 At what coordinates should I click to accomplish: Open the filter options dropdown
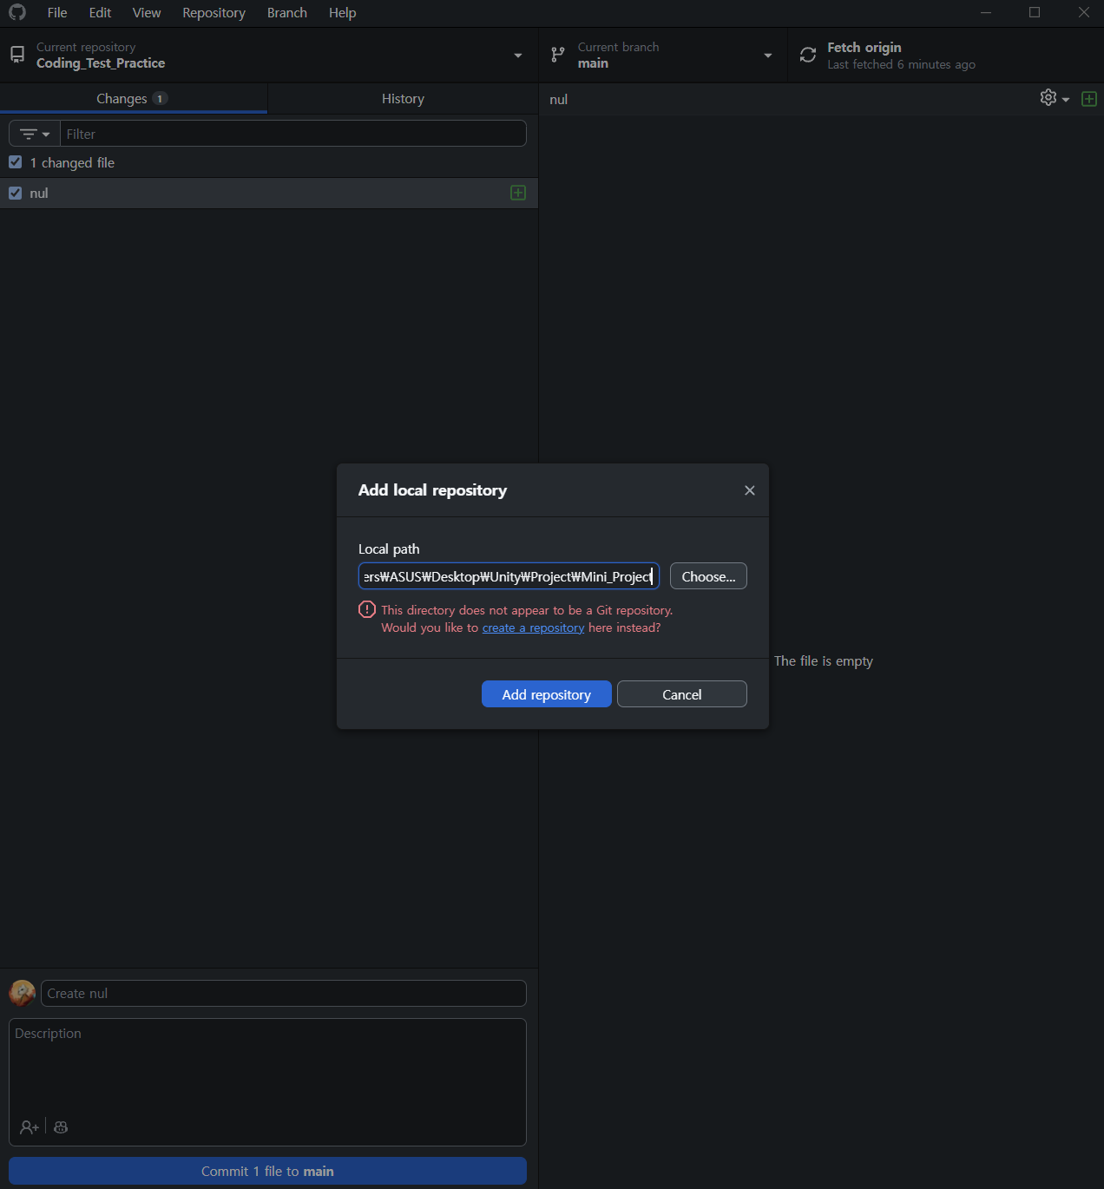(x=35, y=134)
